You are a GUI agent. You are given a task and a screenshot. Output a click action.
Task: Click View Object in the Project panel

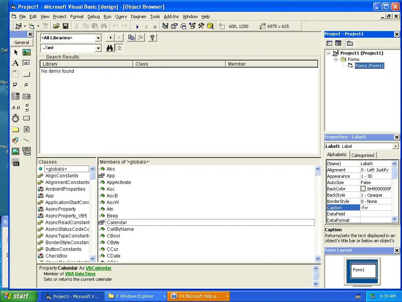point(338,43)
